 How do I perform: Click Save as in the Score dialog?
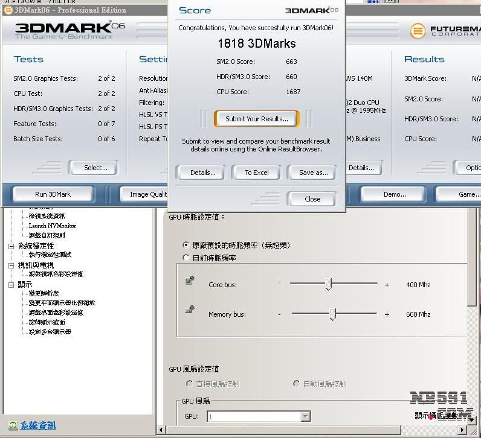(313, 173)
